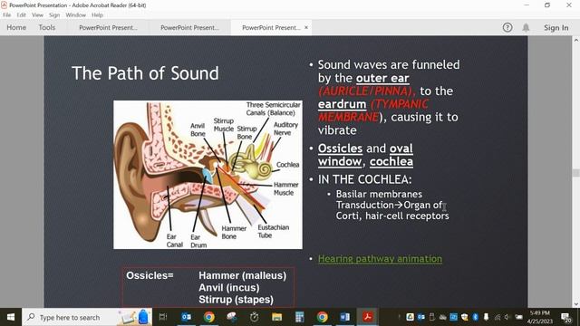
Task: Click the IN THE COCHLEA: text
Action: point(364,179)
